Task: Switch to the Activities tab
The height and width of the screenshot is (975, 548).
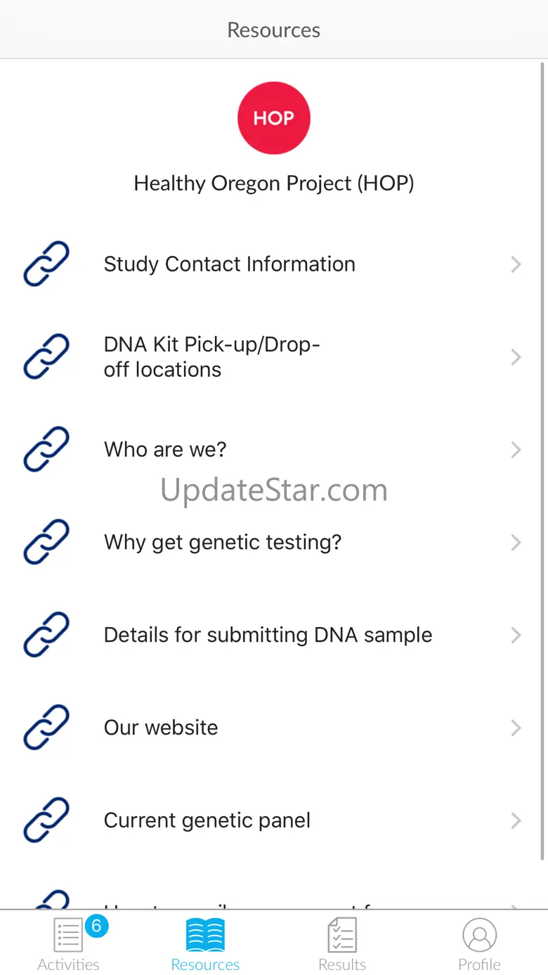Action: point(69,944)
